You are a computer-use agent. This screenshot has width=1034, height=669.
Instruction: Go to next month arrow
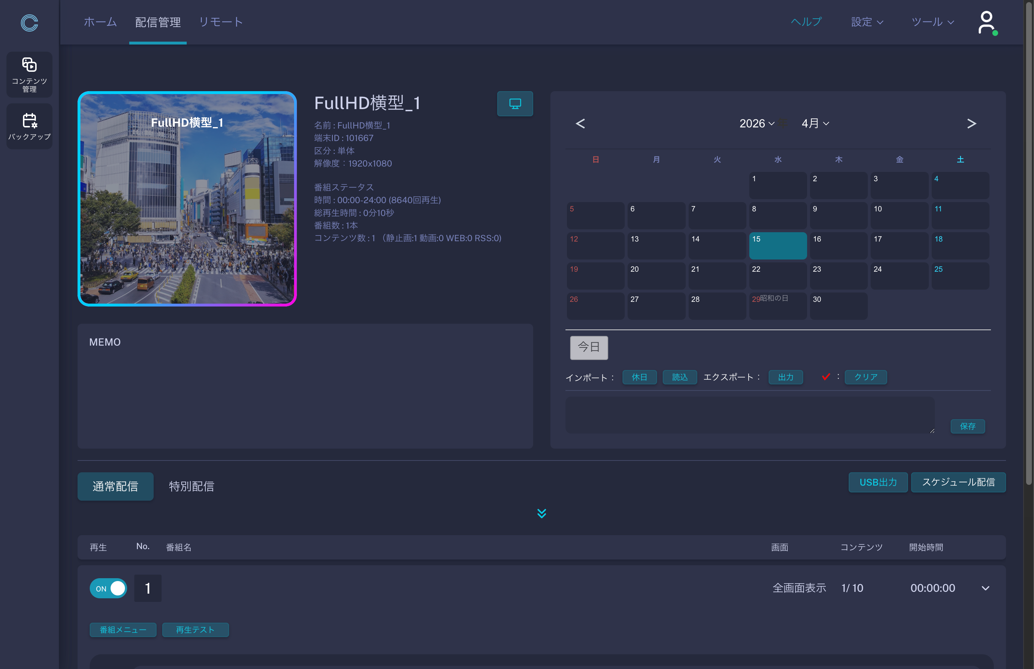click(972, 124)
